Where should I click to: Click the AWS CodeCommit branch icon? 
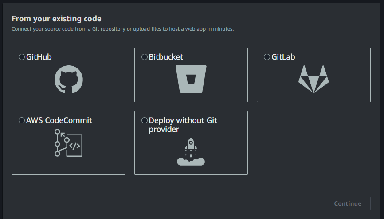pos(69,143)
